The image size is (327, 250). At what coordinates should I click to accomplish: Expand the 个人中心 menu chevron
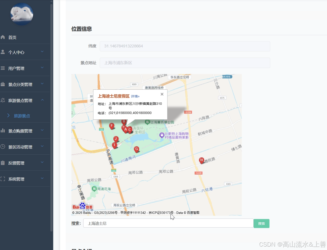point(42,52)
